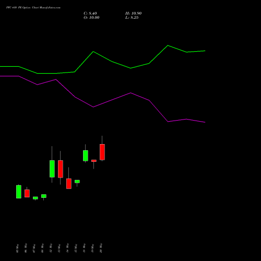
Task: Click the close value 'C: 8.40'
Action: pyautogui.click(x=90, y=14)
